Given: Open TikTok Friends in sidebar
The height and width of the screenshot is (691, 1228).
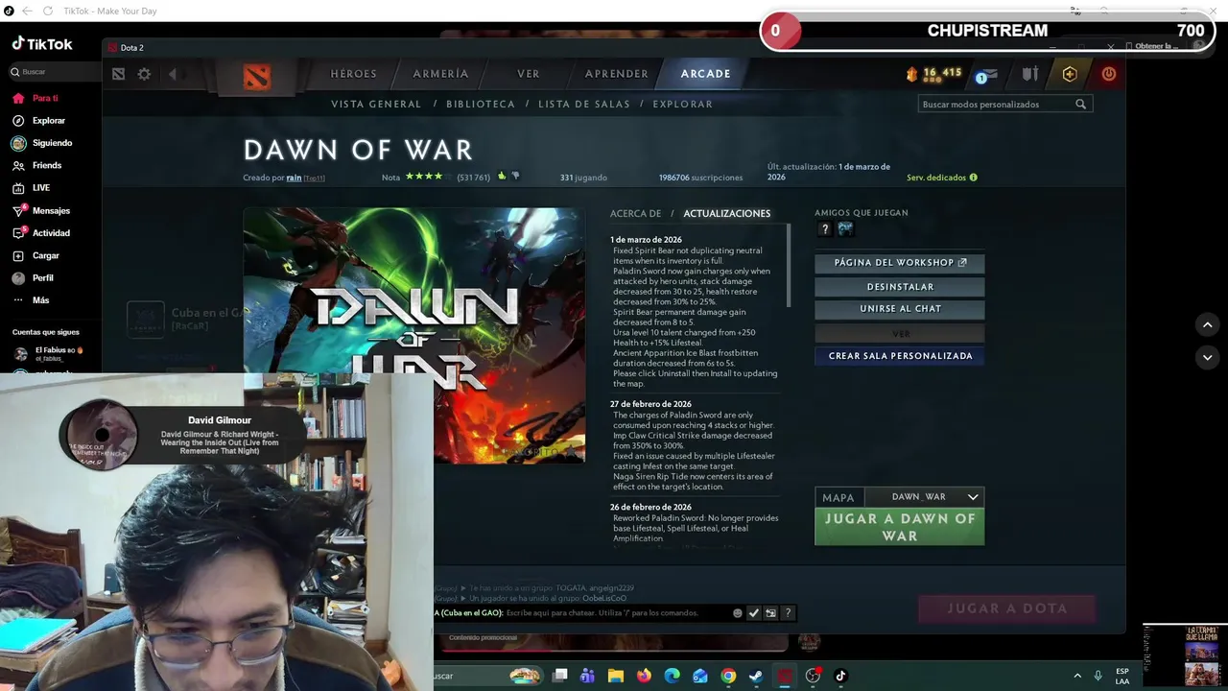Looking at the screenshot, I should [36, 166].
